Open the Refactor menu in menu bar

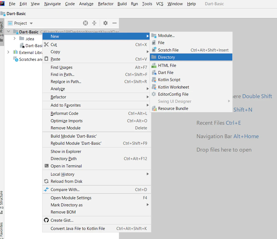106,4
